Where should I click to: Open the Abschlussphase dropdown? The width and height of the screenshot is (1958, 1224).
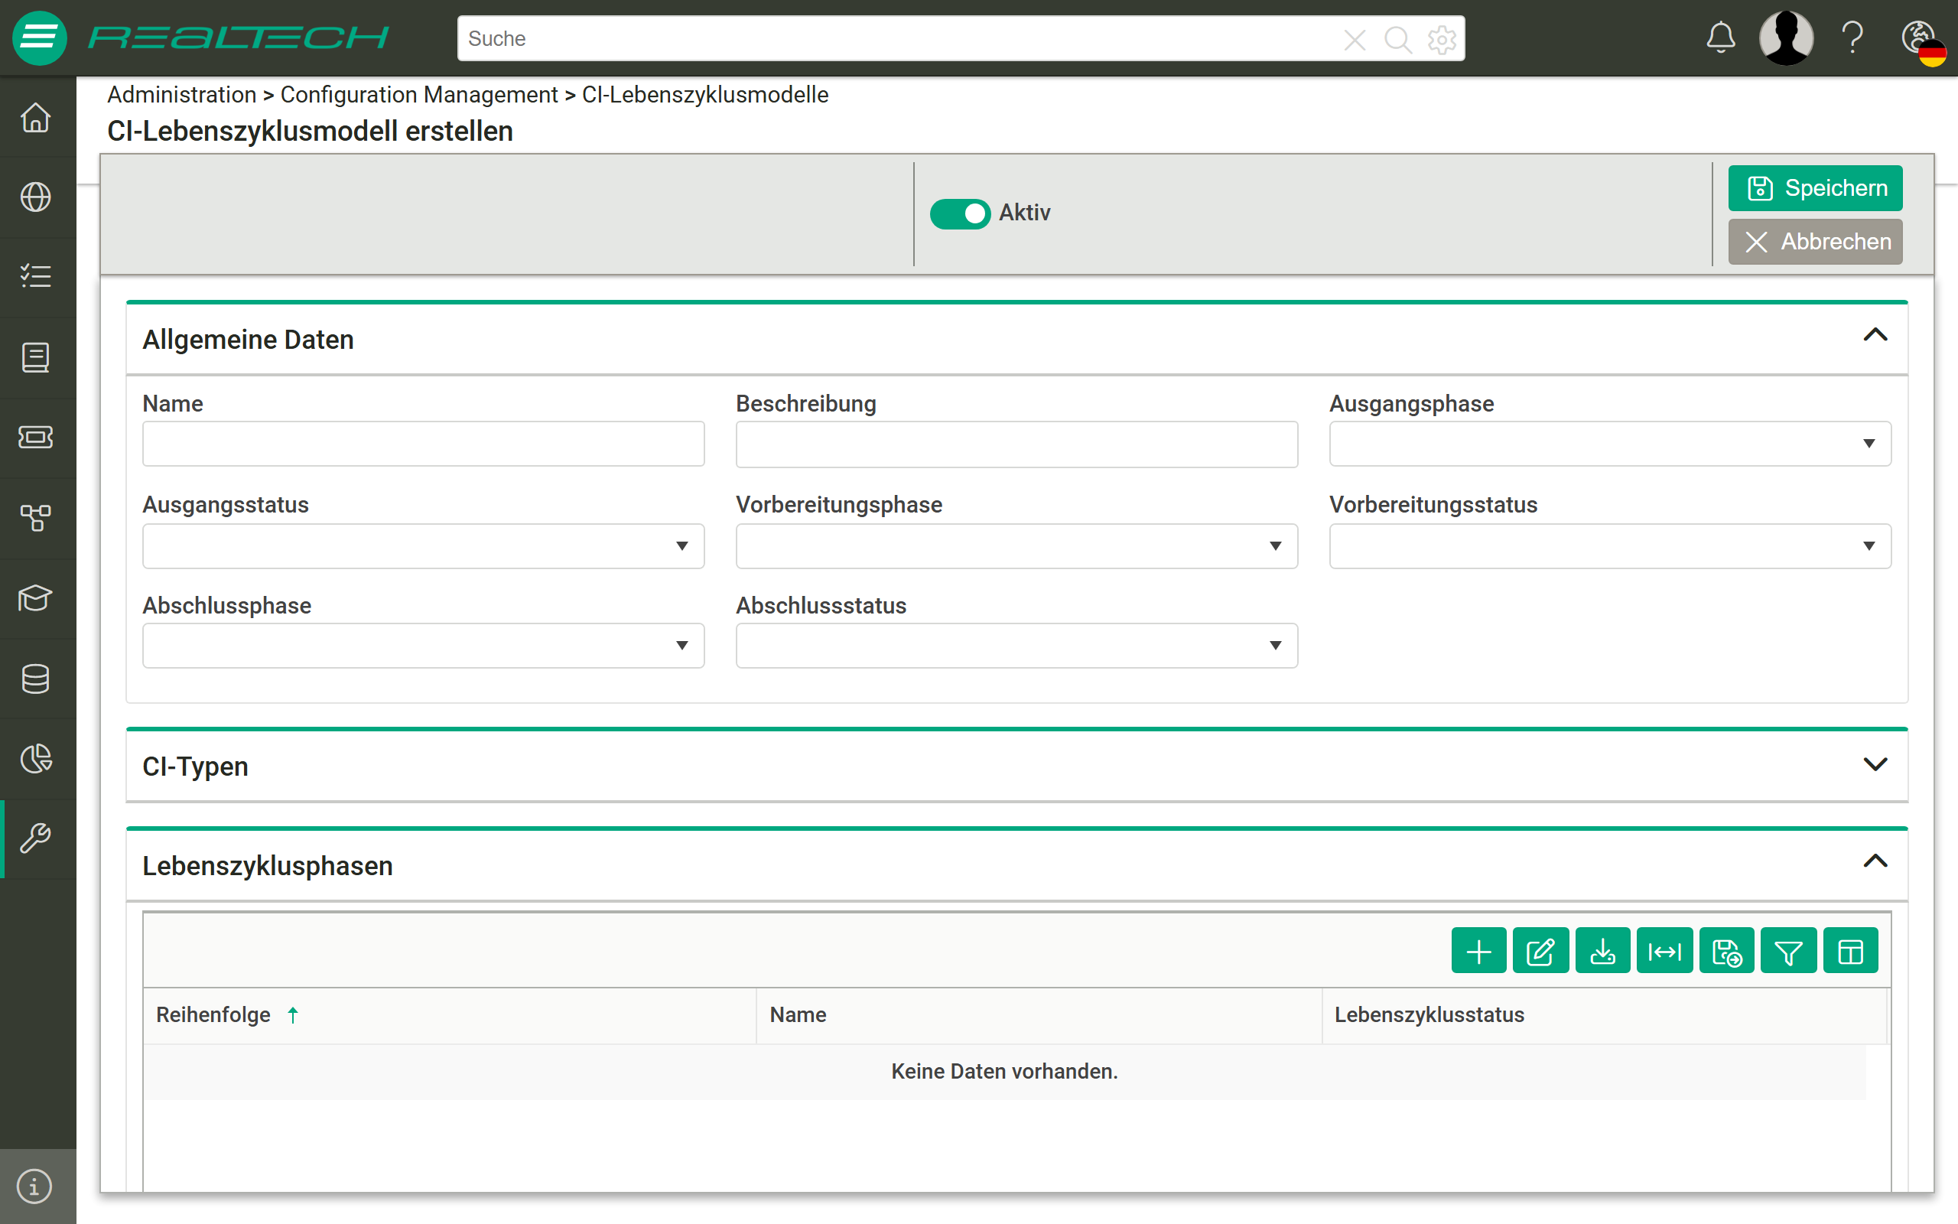pos(423,646)
